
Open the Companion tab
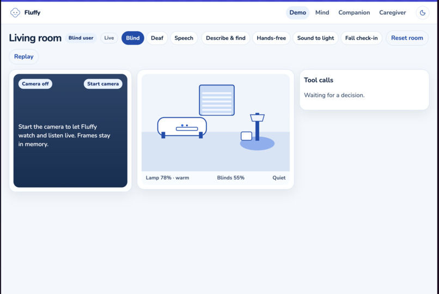pyautogui.click(x=354, y=13)
